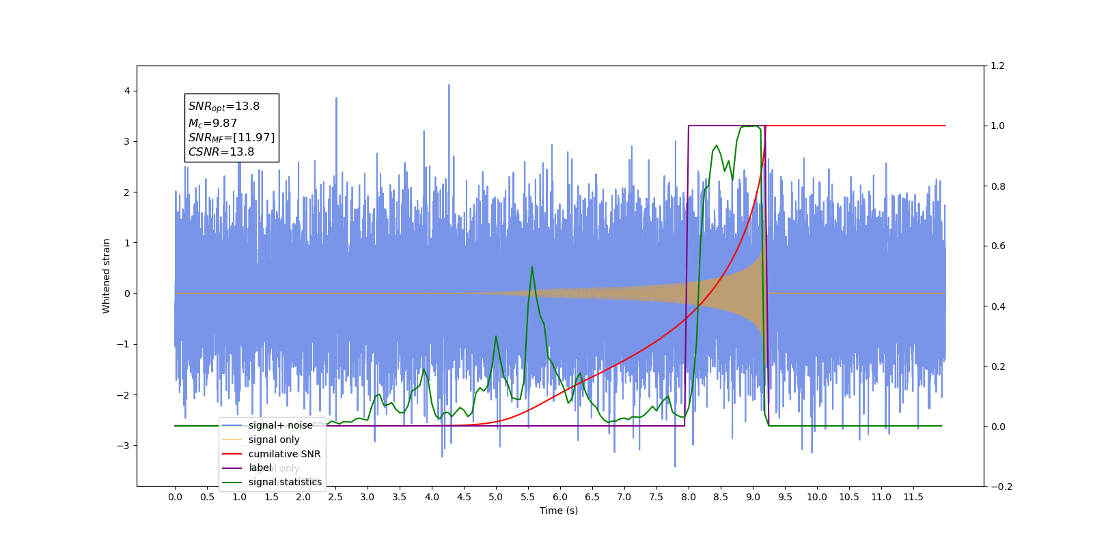Click the 11.5 tick on the time axis
The image size is (1093, 546).
click(x=913, y=497)
